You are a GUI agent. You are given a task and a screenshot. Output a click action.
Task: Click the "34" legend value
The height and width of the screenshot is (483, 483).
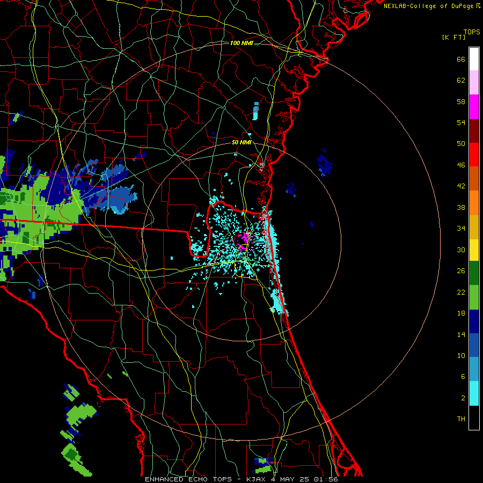pos(461,229)
